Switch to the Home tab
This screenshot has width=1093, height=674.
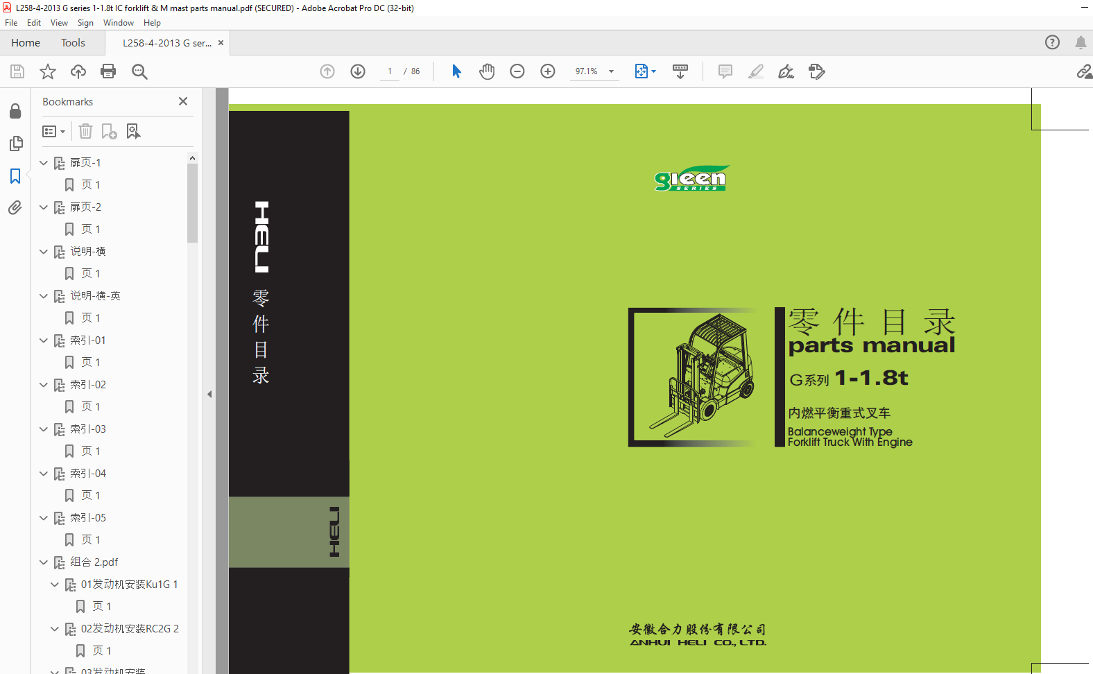(26, 42)
